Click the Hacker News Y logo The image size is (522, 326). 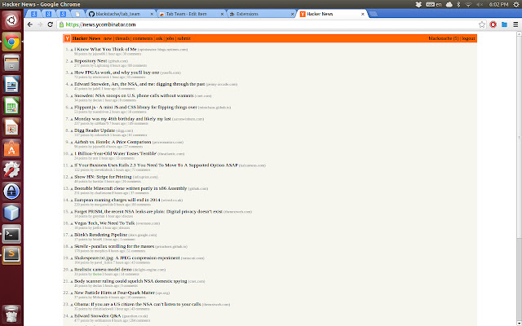tap(66, 38)
